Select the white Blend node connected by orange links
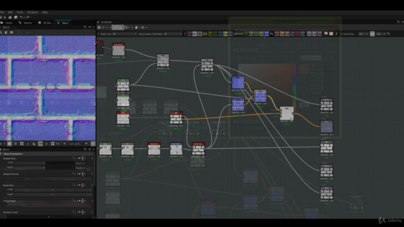The height and width of the screenshot is (227, 404). coord(287,113)
